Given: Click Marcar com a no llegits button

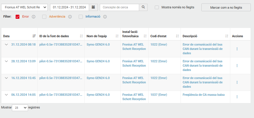Looking at the screenshot, I should [226, 7].
